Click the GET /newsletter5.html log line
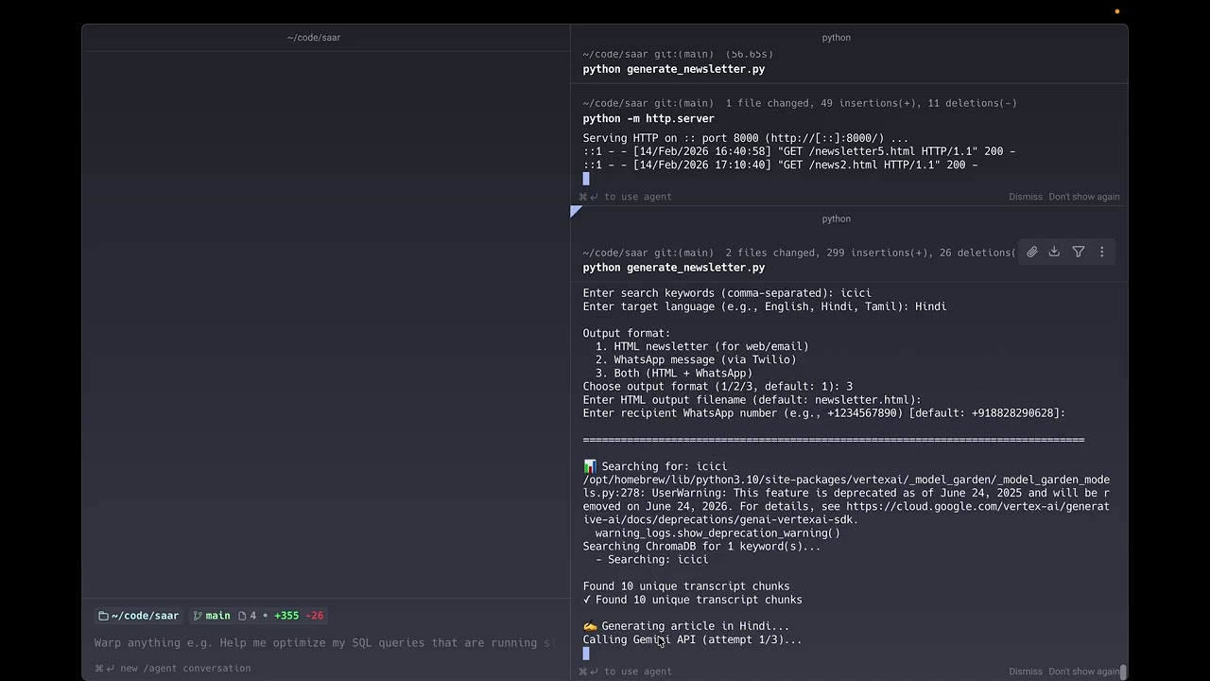This screenshot has height=681, width=1210. click(799, 151)
